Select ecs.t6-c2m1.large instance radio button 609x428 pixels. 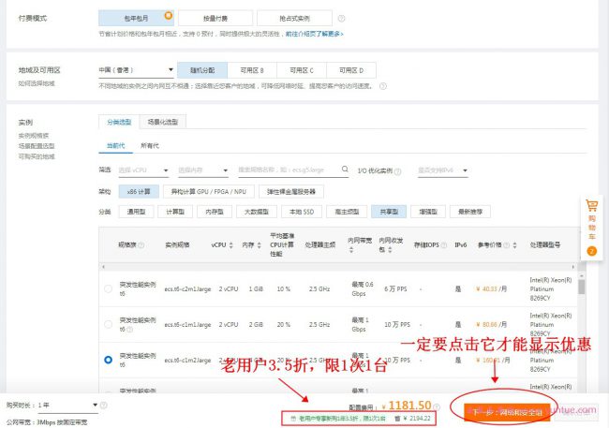click(109, 289)
